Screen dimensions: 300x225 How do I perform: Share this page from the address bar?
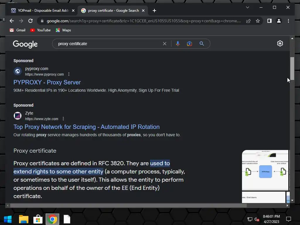coord(248,21)
